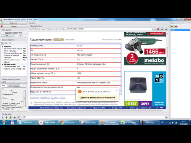Click the ХОЧУ button on MOYO ad

click(x=145, y=104)
